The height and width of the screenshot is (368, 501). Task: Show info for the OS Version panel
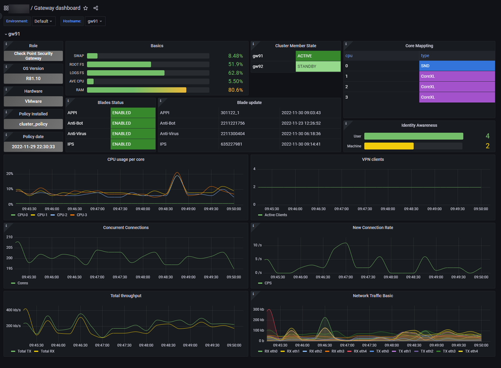tap(6, 67)
